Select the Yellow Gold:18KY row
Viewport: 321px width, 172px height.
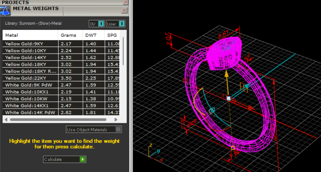coord(61,64)
